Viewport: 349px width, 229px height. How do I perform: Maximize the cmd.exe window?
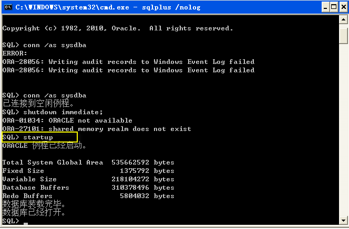[x=334, y=7]
